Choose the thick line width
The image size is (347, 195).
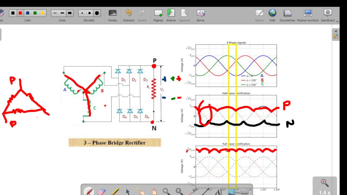coord(70,13)
